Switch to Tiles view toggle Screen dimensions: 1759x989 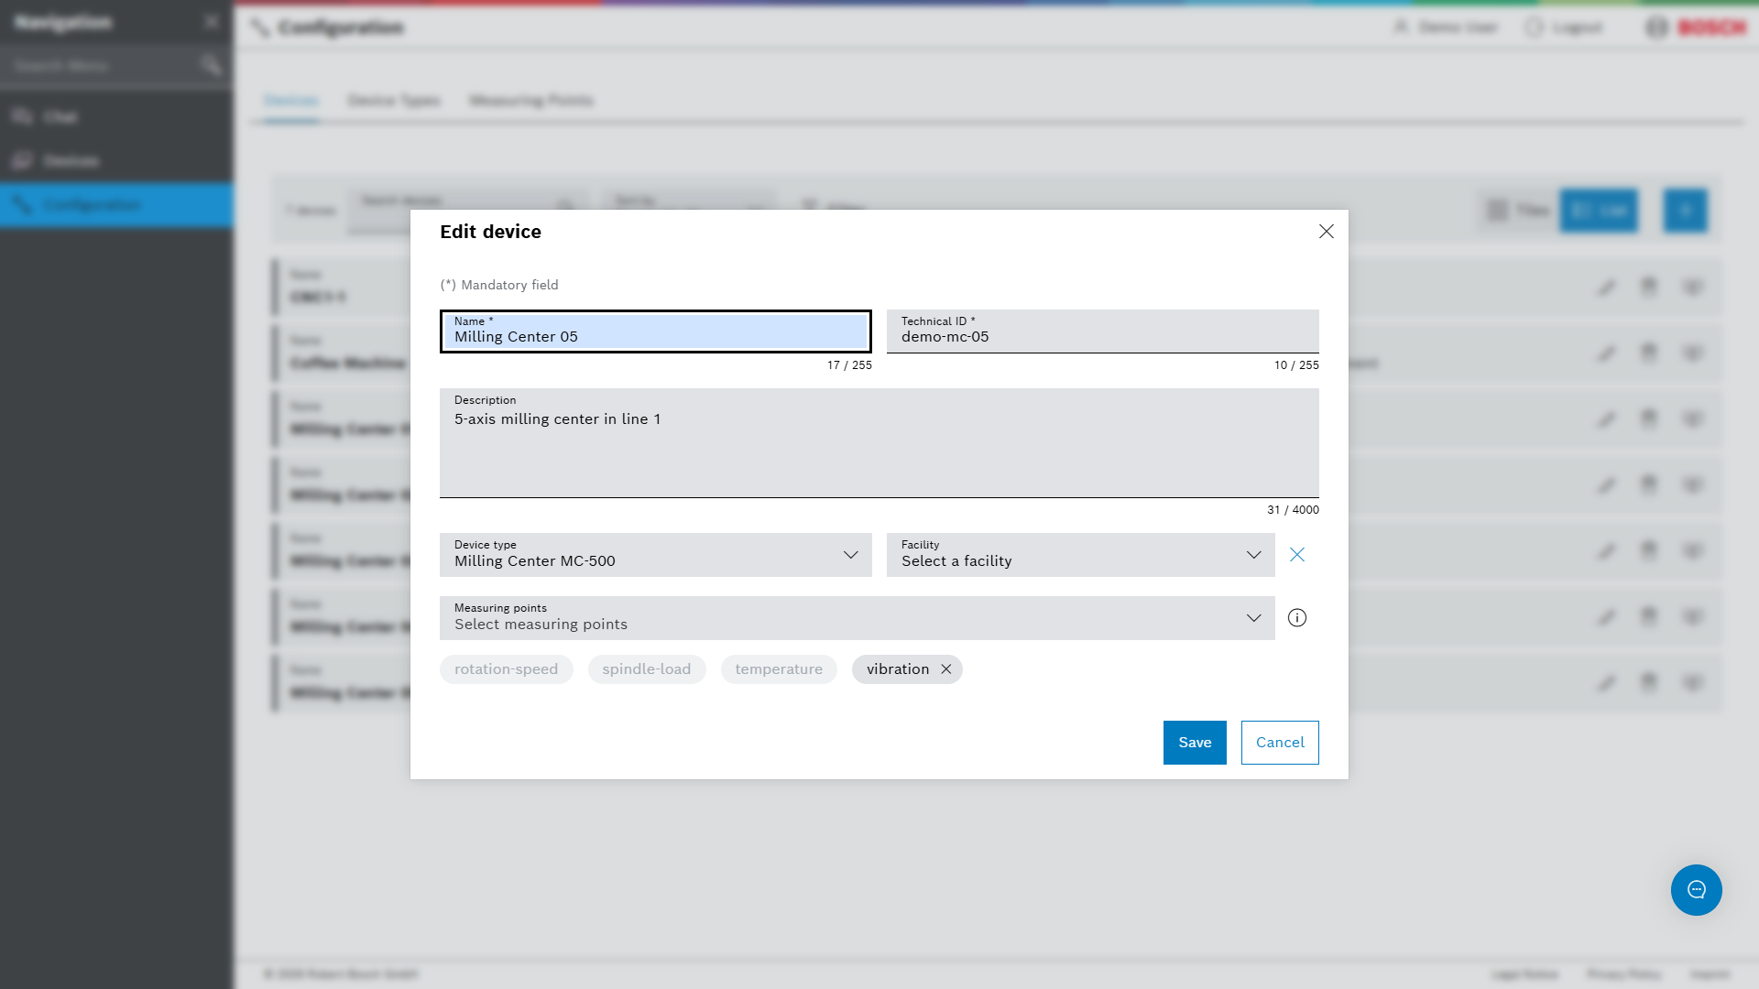click(1519, 211)
